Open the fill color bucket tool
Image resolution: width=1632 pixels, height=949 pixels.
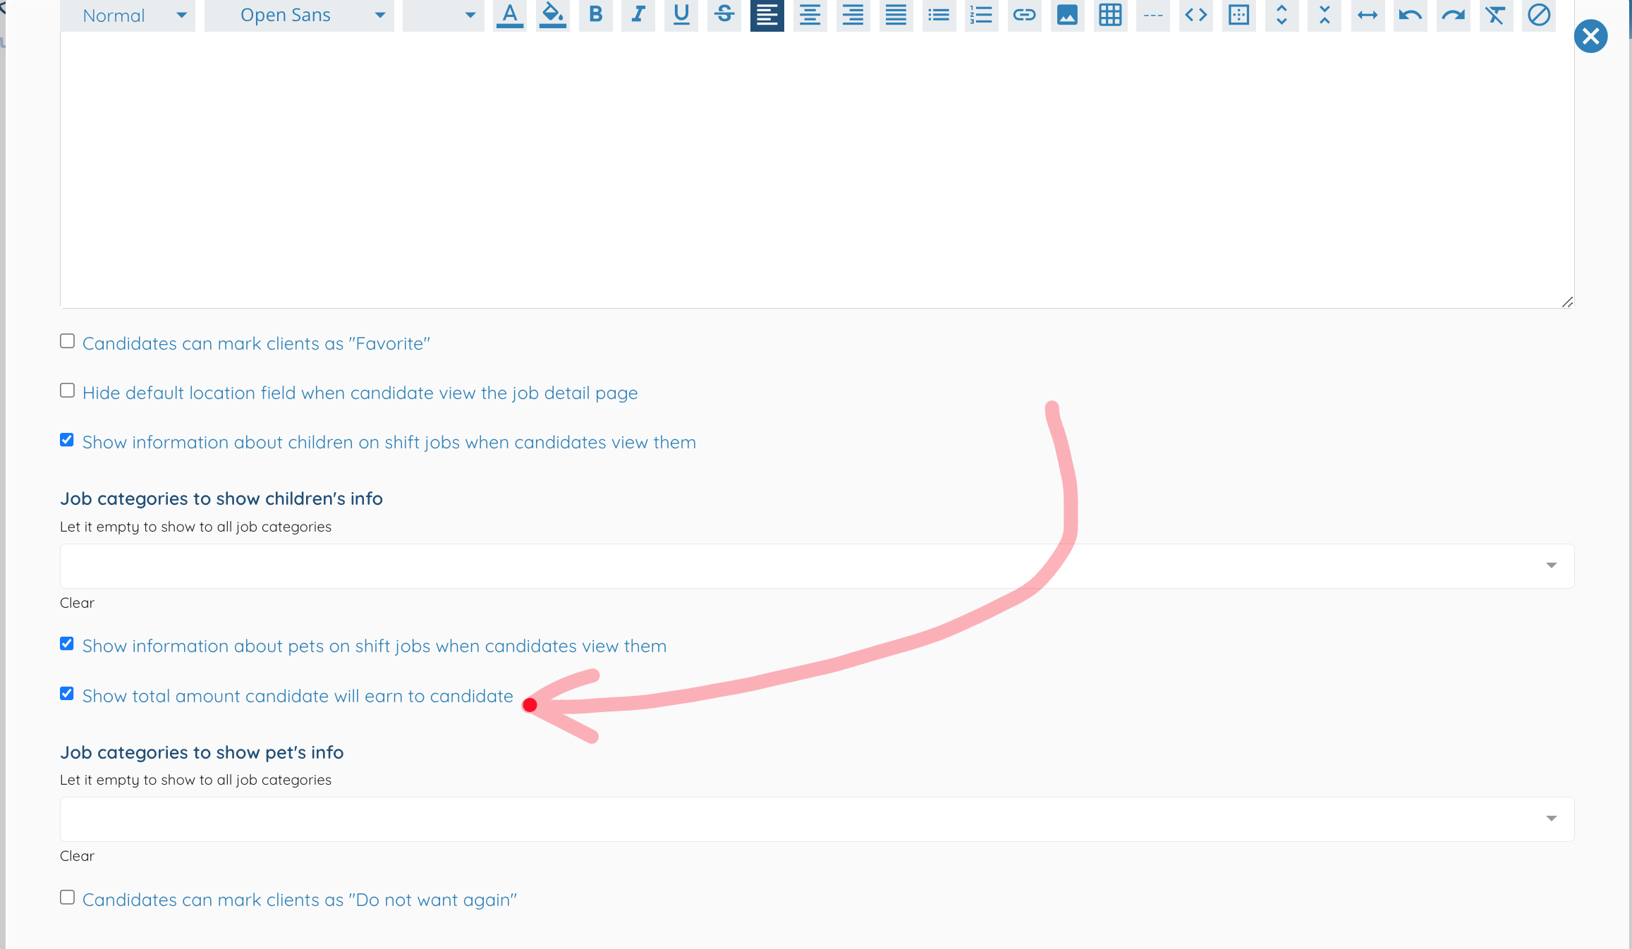[553, 15]
